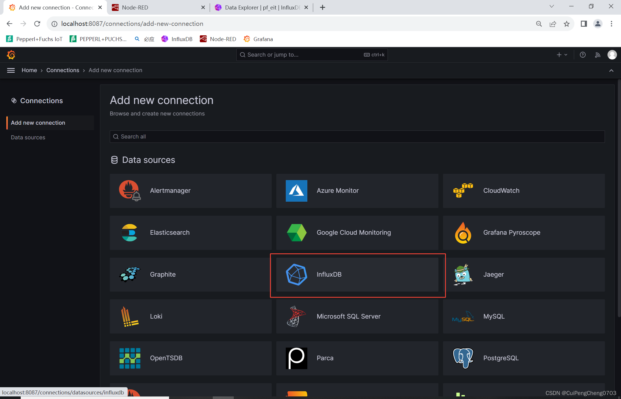Screen dimensions: 621x399
Task: Click the Azure Monitor logo icon
Action: [x=296, y=191]
